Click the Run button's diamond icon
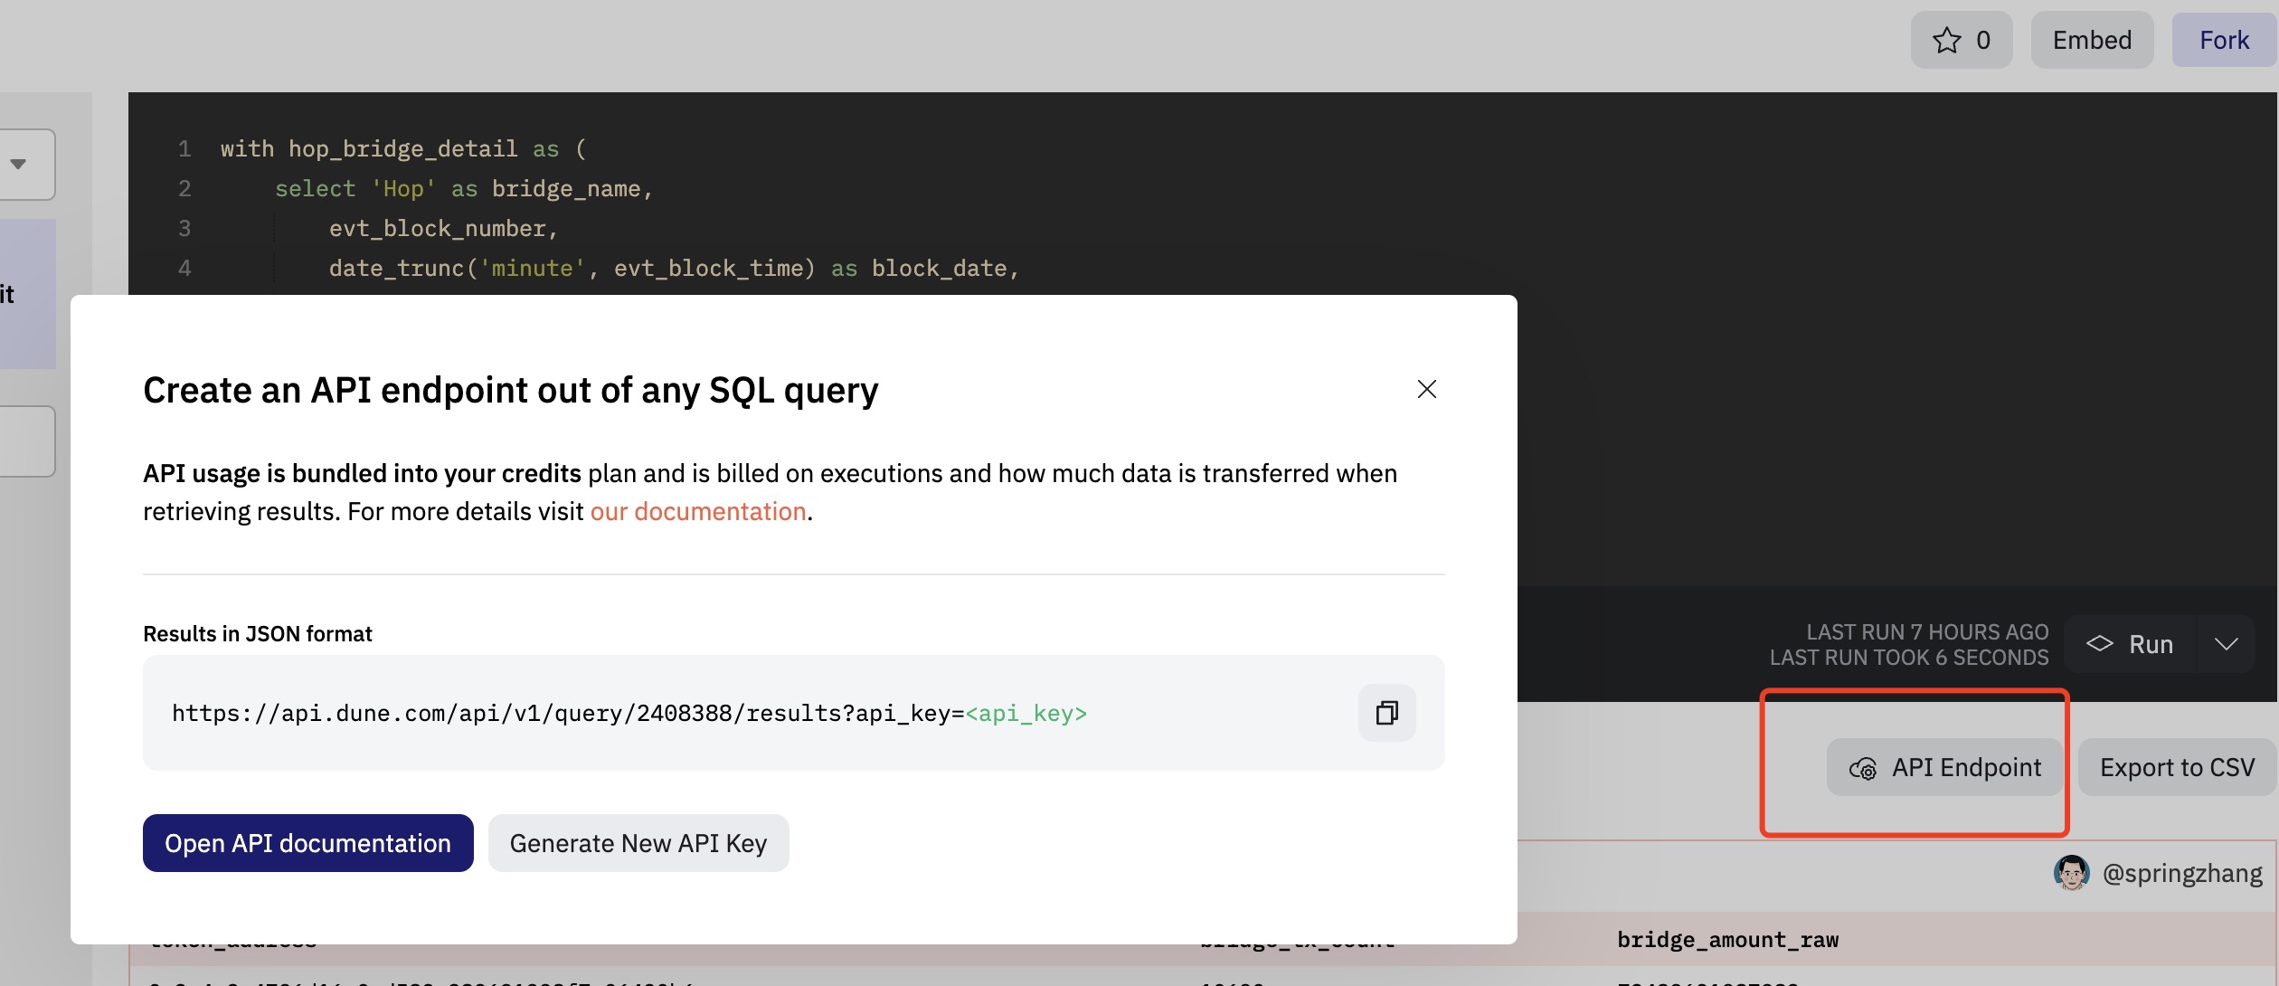 pos(2099,643)
